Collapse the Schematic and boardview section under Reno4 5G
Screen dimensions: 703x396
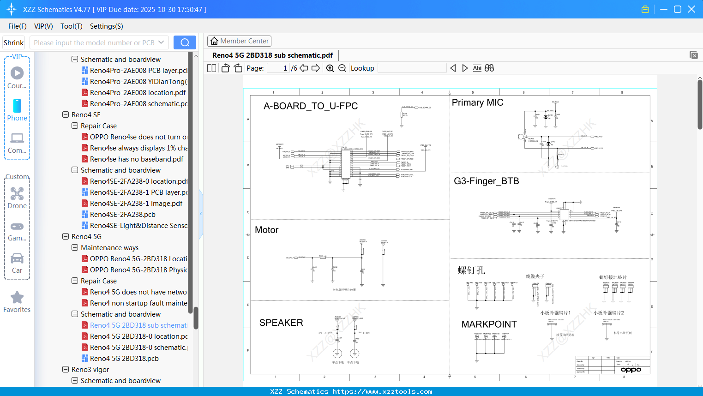coord(75,314)
